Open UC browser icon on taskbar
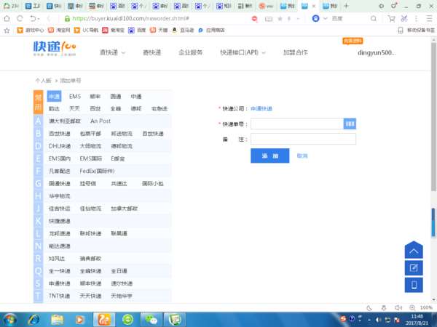This screenshot has width=437, height=327. (104, 320)
